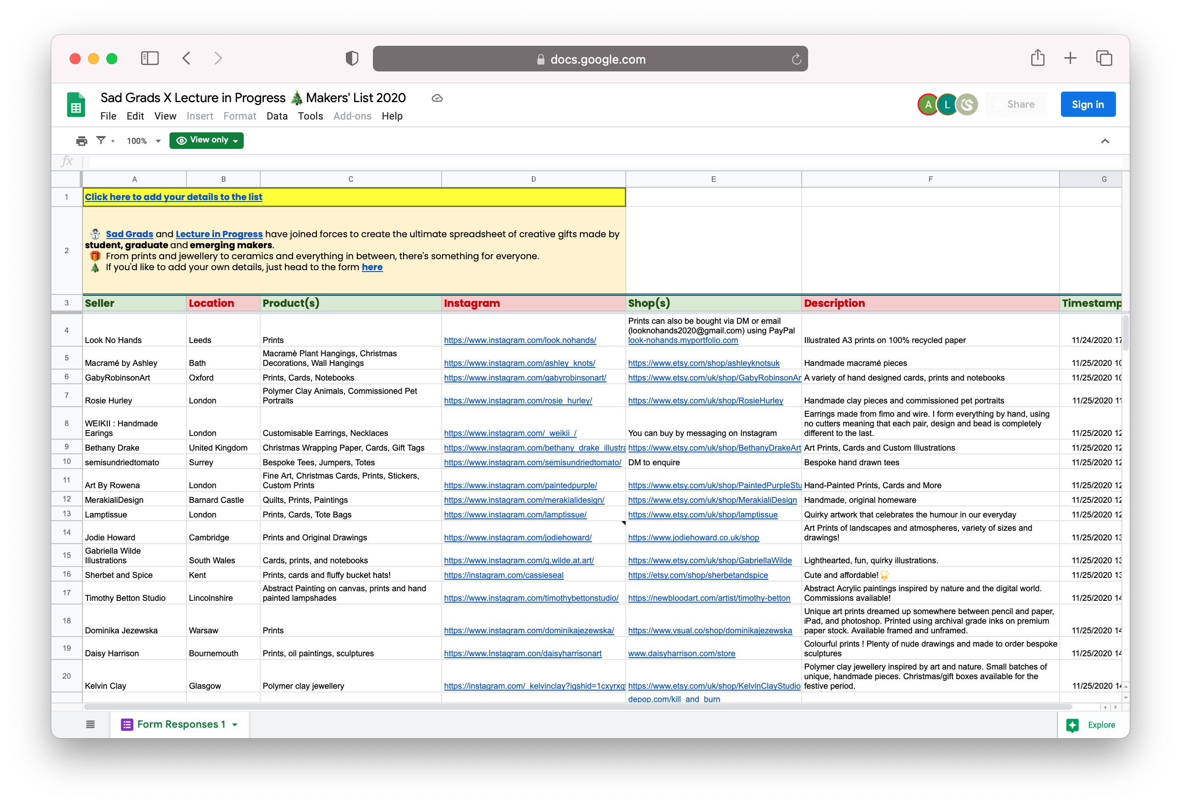The width and height of the screenshot is (1181, 806).
Task: Check the cloud document status icon
Action: (x=437, y=98)
